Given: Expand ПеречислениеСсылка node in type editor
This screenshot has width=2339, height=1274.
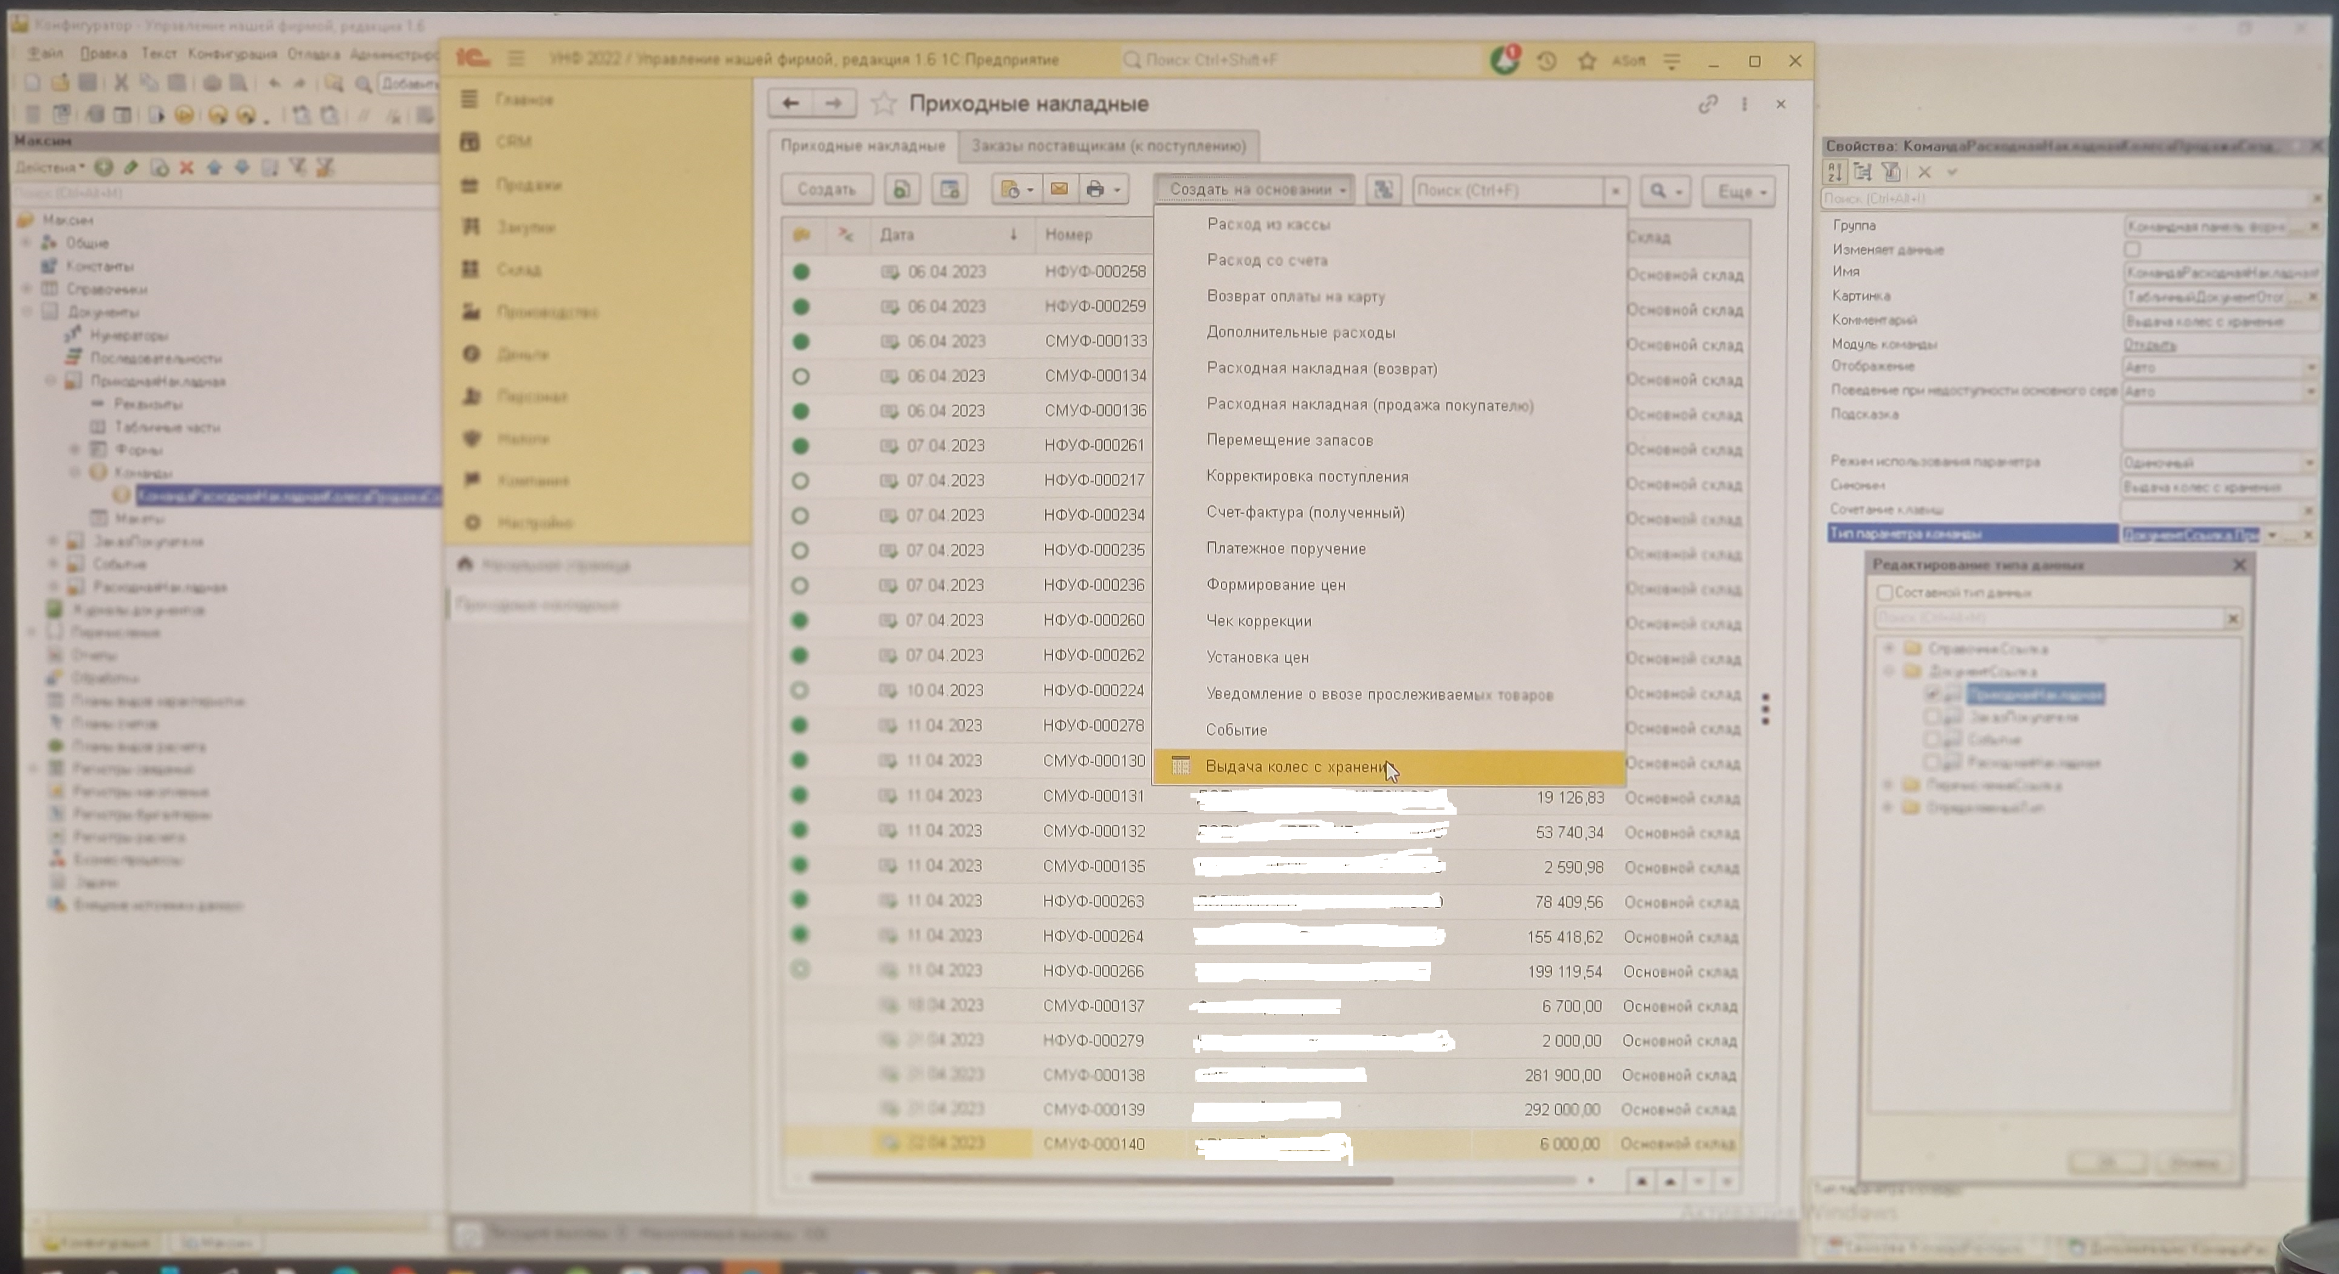Looking at the screenshot, I should pyautogui.click(x=1889, y=784).
